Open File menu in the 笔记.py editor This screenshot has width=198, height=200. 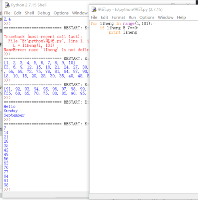94,17
